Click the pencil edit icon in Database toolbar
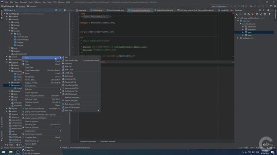The image size is (277, 155). [261, 14]
